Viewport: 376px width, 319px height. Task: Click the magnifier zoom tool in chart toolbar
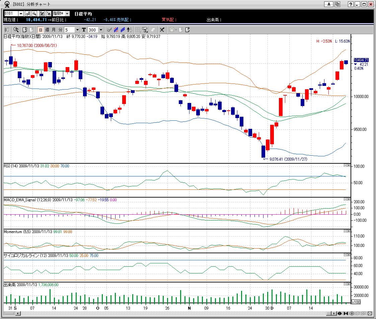coord(16,30)
